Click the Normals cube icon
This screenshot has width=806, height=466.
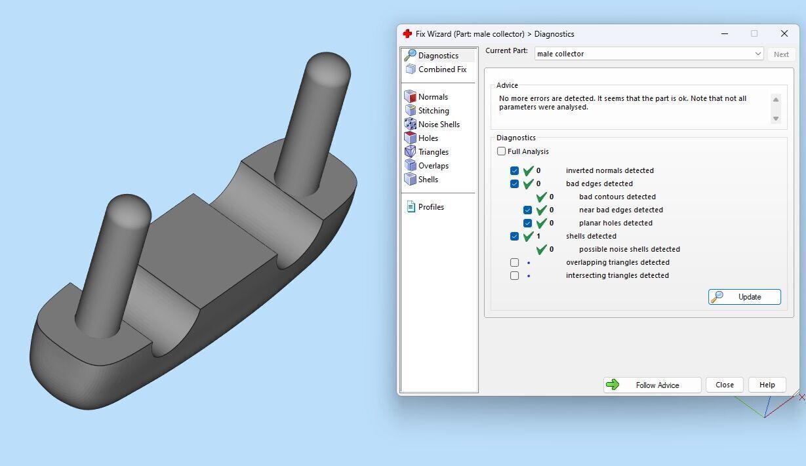pos(411,96)
